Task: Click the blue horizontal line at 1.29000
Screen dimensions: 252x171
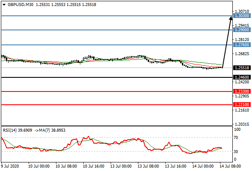Action: (117, 30)
